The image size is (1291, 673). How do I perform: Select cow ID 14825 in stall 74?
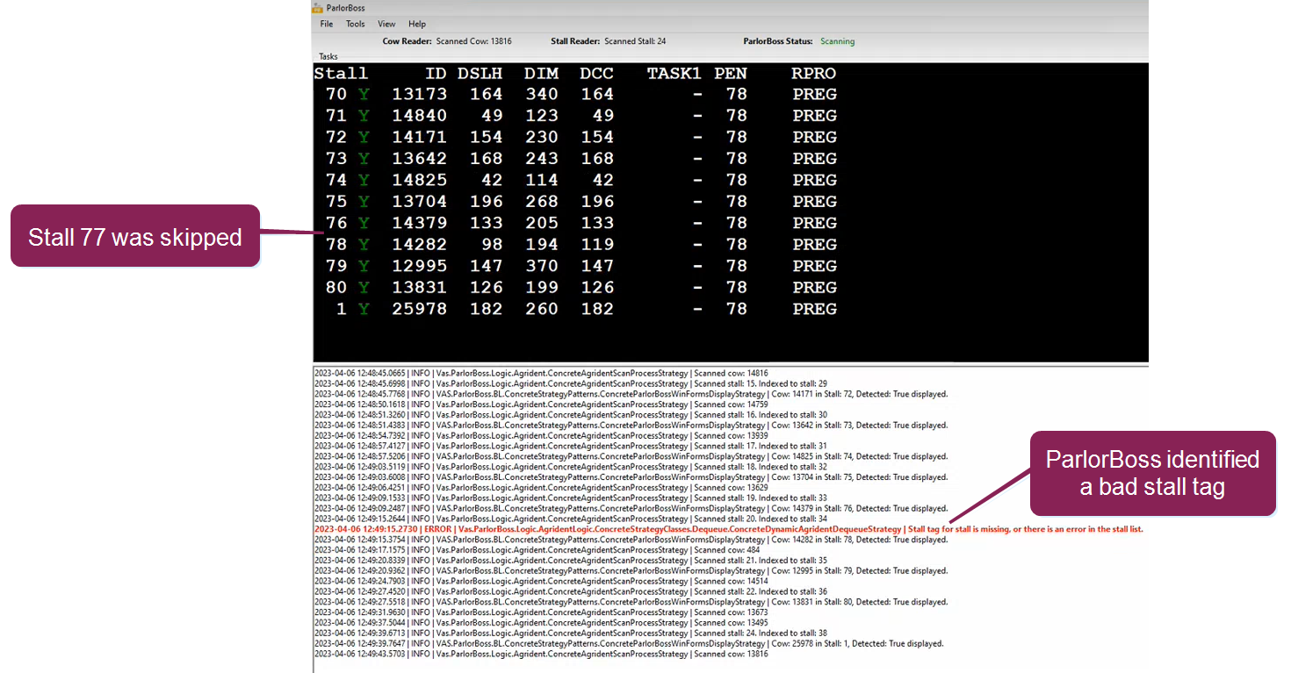click(x=419, y=180)
